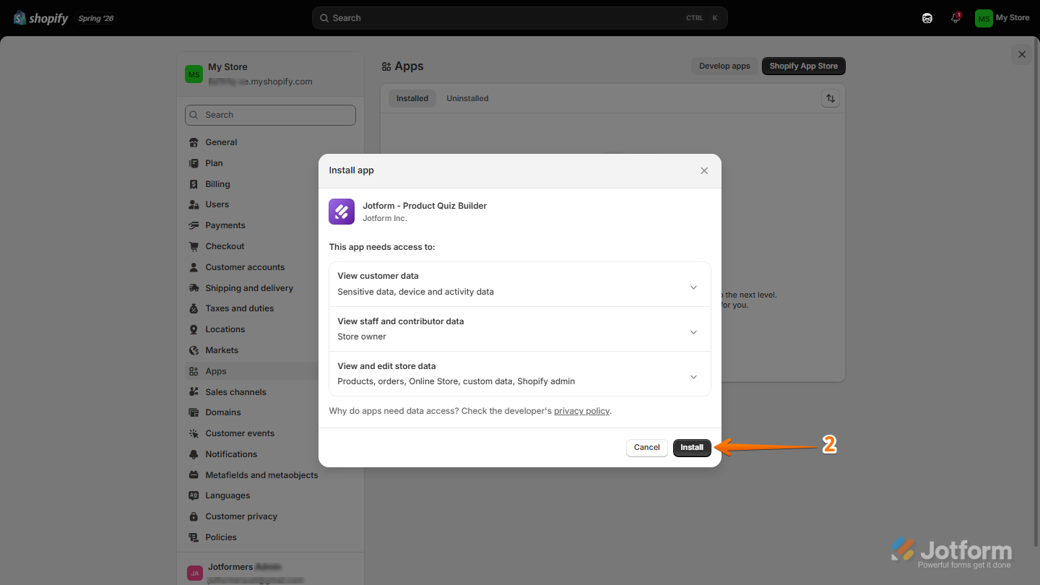Click the Billing icon in sidebar
Screen dimensions: 1040x585
click(194, 184)
